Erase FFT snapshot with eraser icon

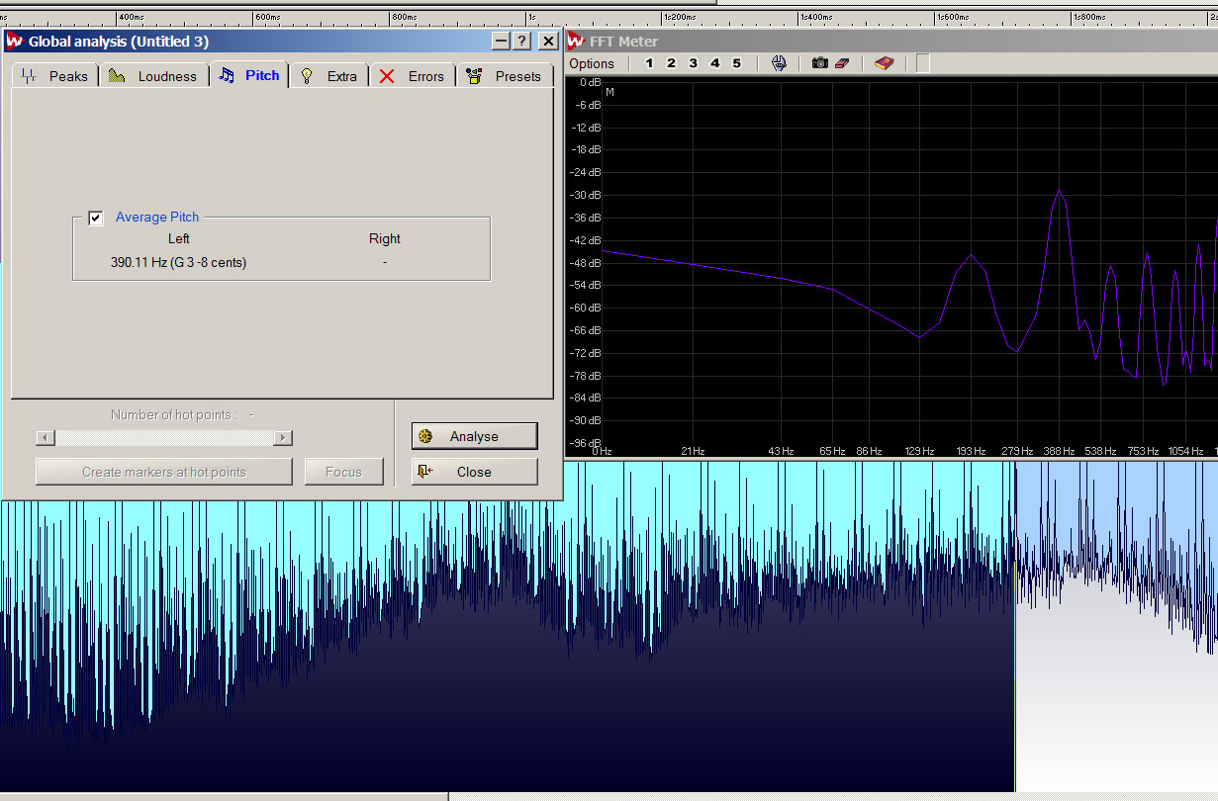point(841,63)
